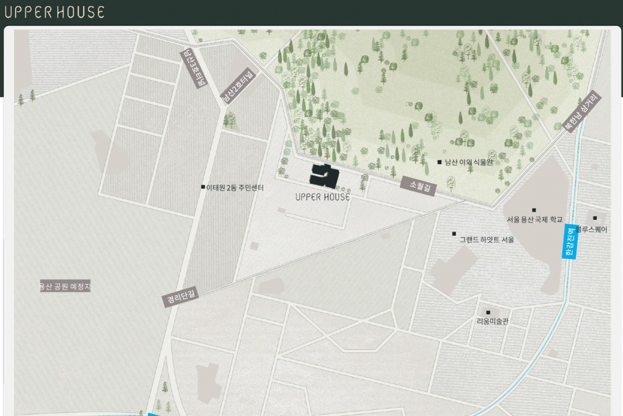Click the UPPER HOUSE logo in header
This screenshot has height=416, width=623.
(55, 12)
